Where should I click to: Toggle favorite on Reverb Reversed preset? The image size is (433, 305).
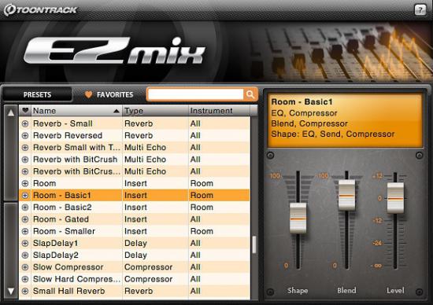coord(25,135)
